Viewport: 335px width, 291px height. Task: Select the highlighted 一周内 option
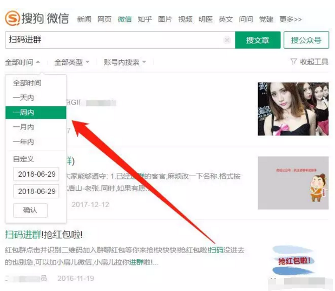36,112
